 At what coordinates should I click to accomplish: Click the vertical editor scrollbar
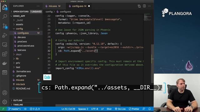(x=152, y=63)
